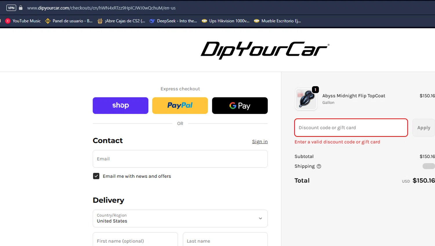This screenshot has height=246, width=435.
Task: Click the Contact heading
Action: point(108,140)
